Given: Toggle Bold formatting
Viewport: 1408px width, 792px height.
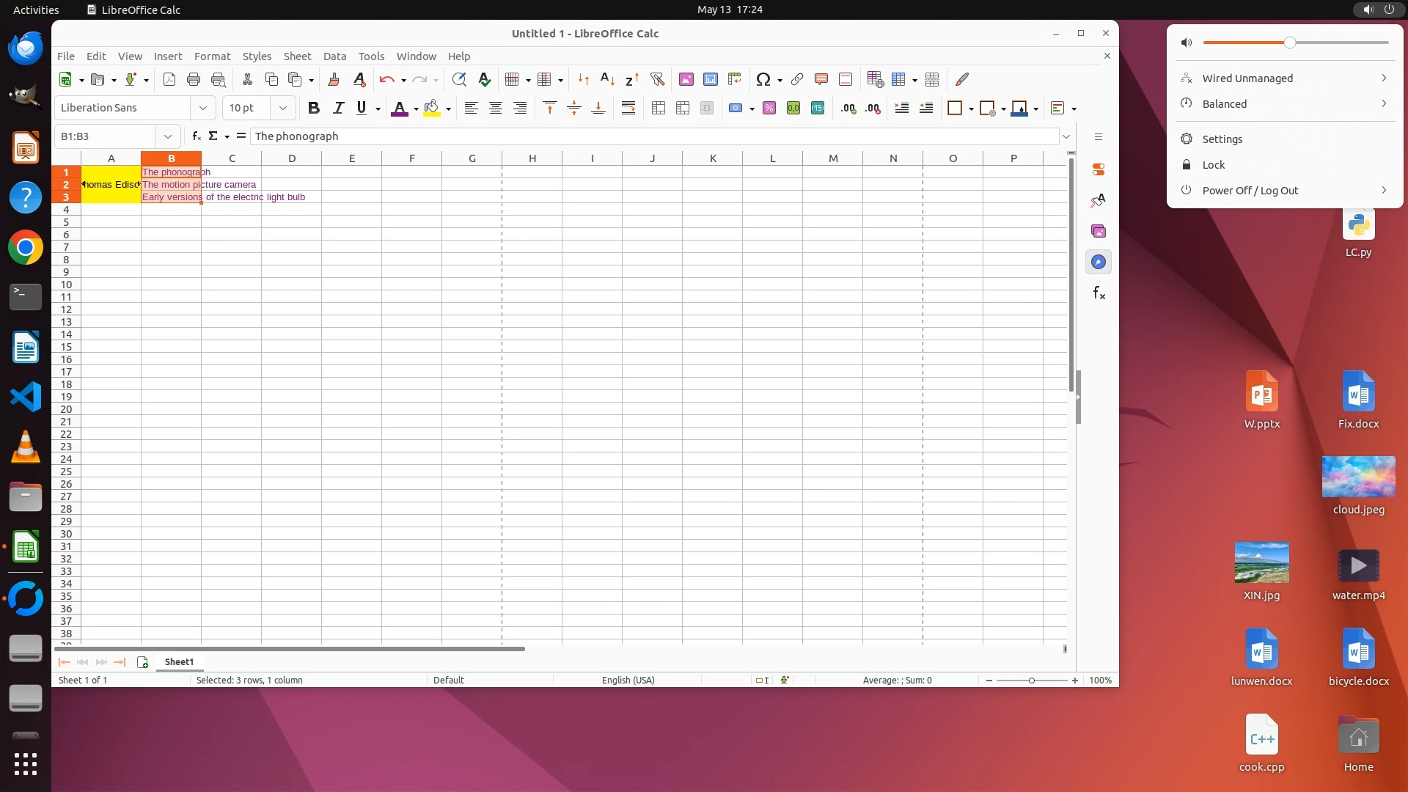Looking at the screenshot, I should [313, 108].
